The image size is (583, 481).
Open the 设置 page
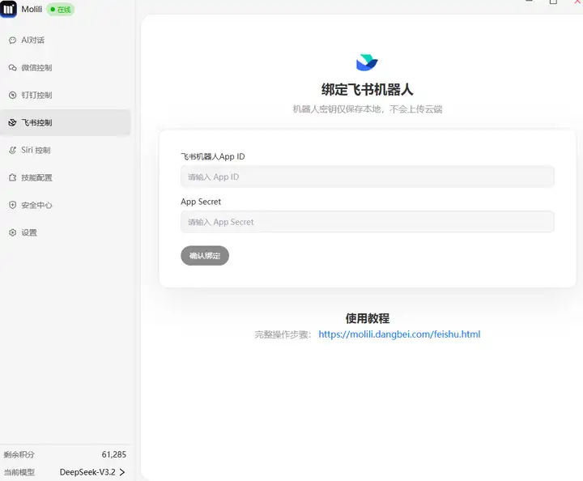coord(65,232)
